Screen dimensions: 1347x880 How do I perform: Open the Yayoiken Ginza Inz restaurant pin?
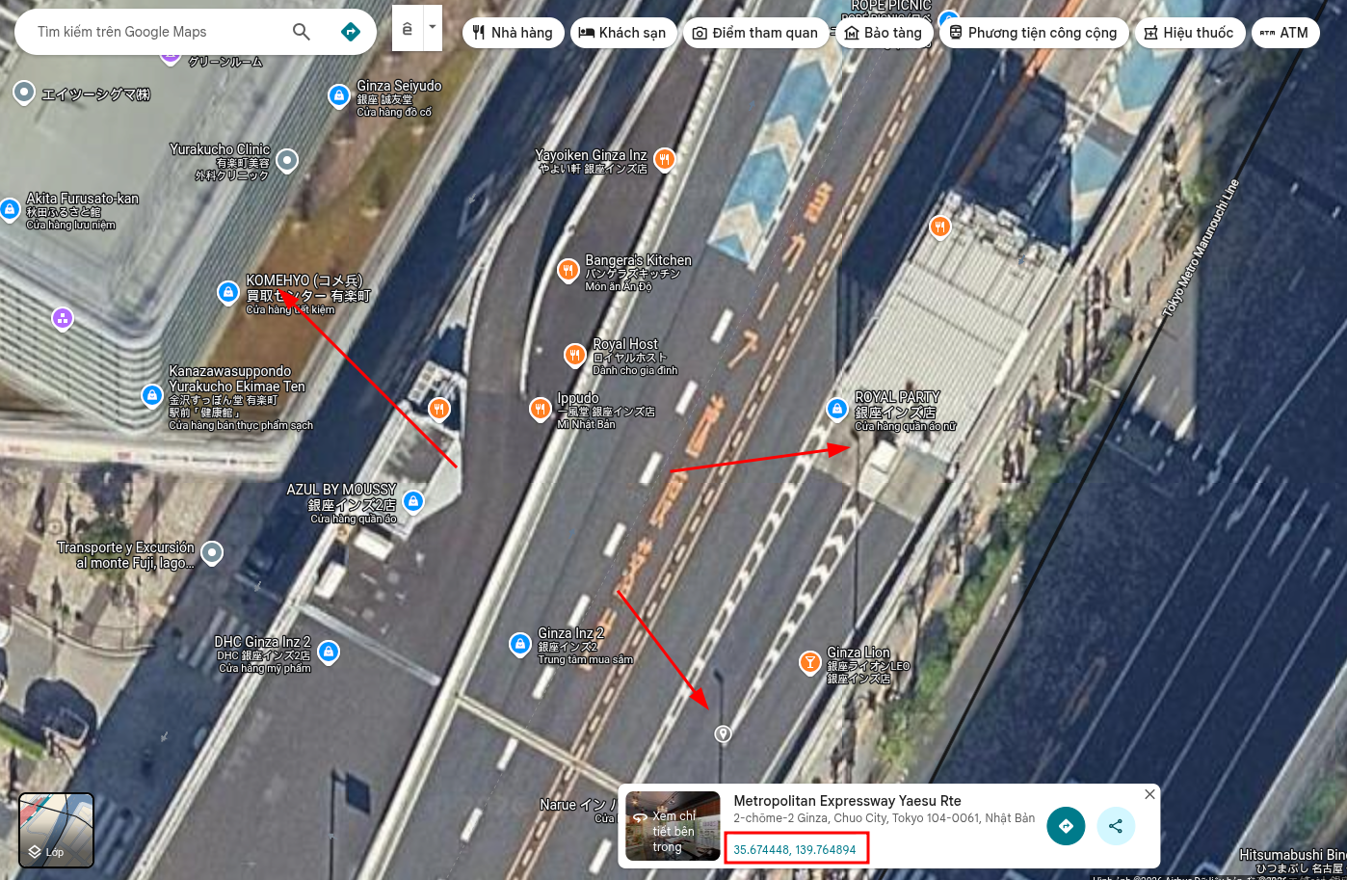[x=664, y=159]
